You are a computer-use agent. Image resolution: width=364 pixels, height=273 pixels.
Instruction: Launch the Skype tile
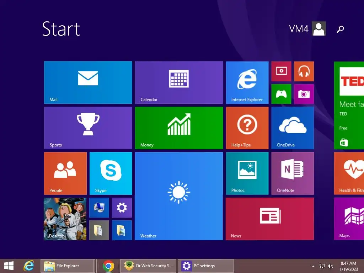[x=111, y=173]
